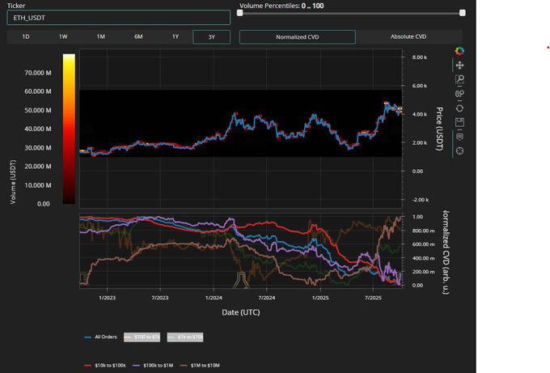Image resolution: width=550 pixels, height=373 pixels.
Task: Toggle the Crosshair tool
Action: (x=459, y=150)
